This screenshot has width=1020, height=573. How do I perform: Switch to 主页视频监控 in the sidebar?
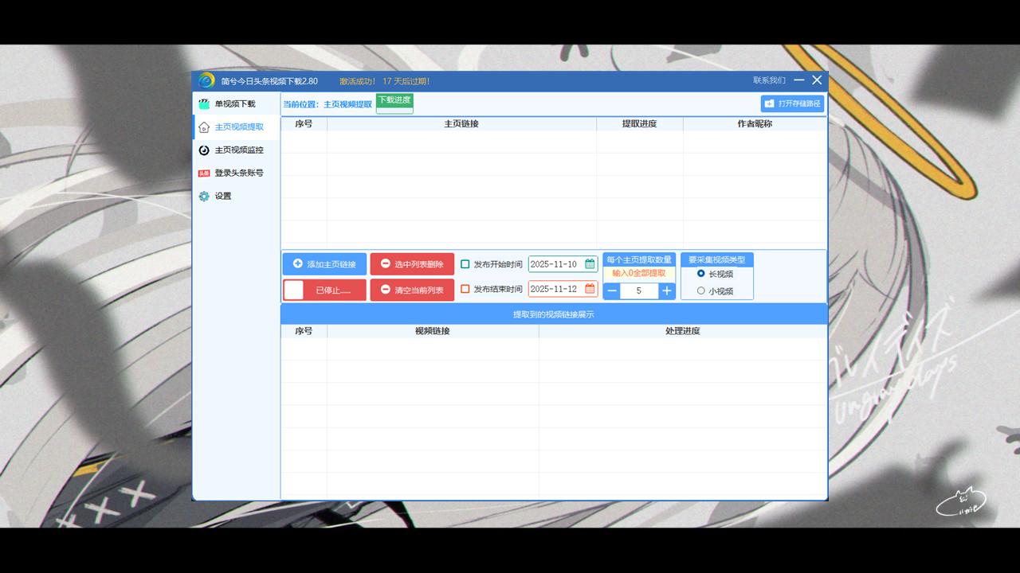[x=238, y=150]
